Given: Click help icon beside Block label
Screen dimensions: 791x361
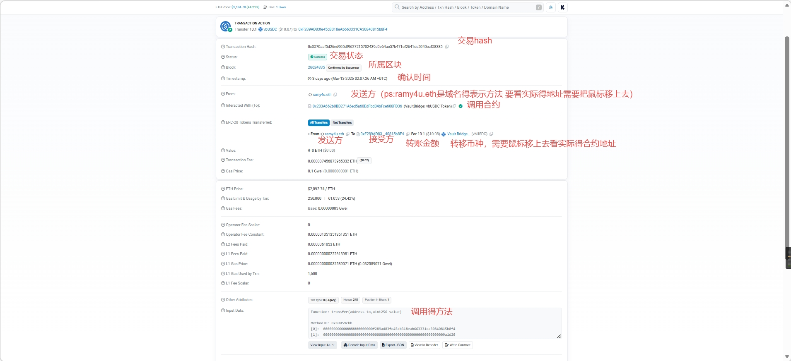Looking at the screenshot, I should 223,67.
